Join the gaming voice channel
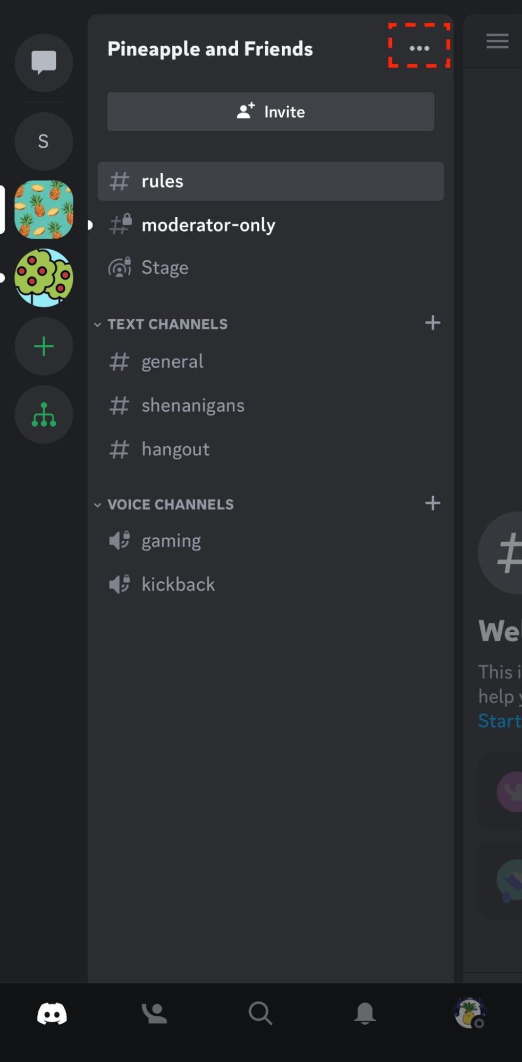Image resolution: width=522 pixels, height=1062 pixels. click(x=171, y=540)
